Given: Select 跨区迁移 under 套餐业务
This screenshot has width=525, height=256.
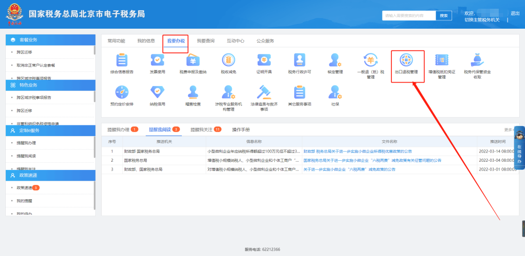Looking at the screenshot, I should [24, 52].
